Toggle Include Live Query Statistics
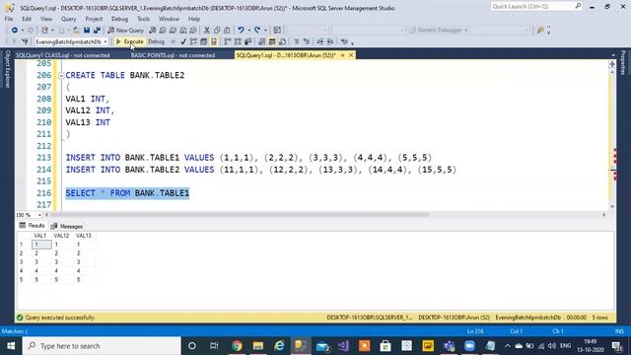Viewport: 631px width, 355px height. [238, 41]
